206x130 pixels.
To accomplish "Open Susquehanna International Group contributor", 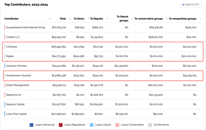I will 26,27.
